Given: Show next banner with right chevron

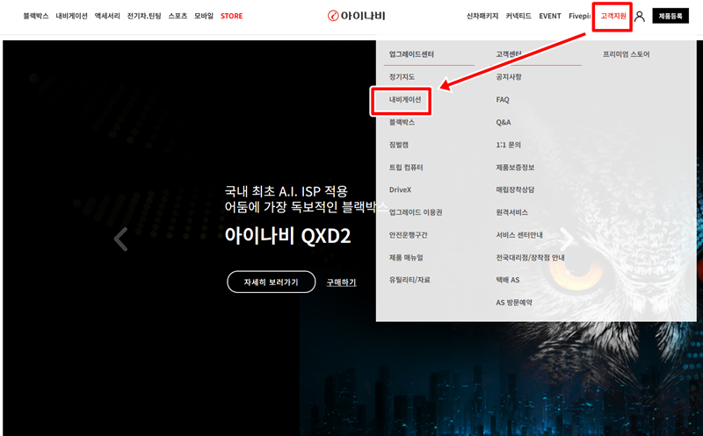Looking at the screenshot, I should click(567, 239).
